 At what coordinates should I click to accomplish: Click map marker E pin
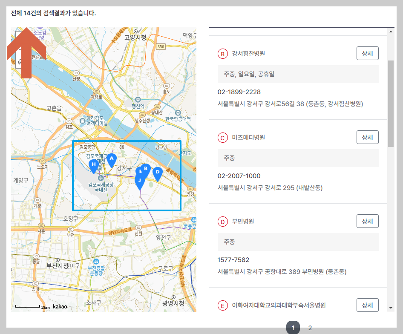click(x=139, y=171)
